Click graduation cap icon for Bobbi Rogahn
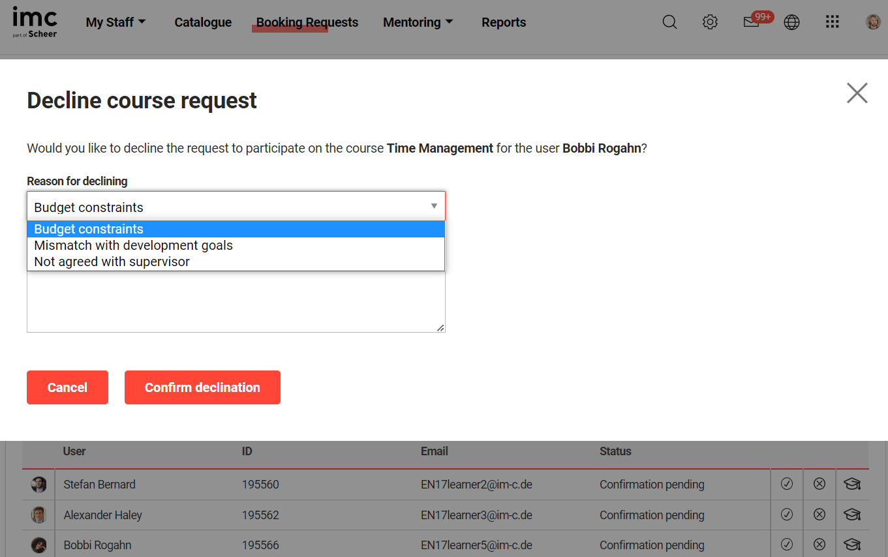This screenshot has height=557, width=888. 852,545
